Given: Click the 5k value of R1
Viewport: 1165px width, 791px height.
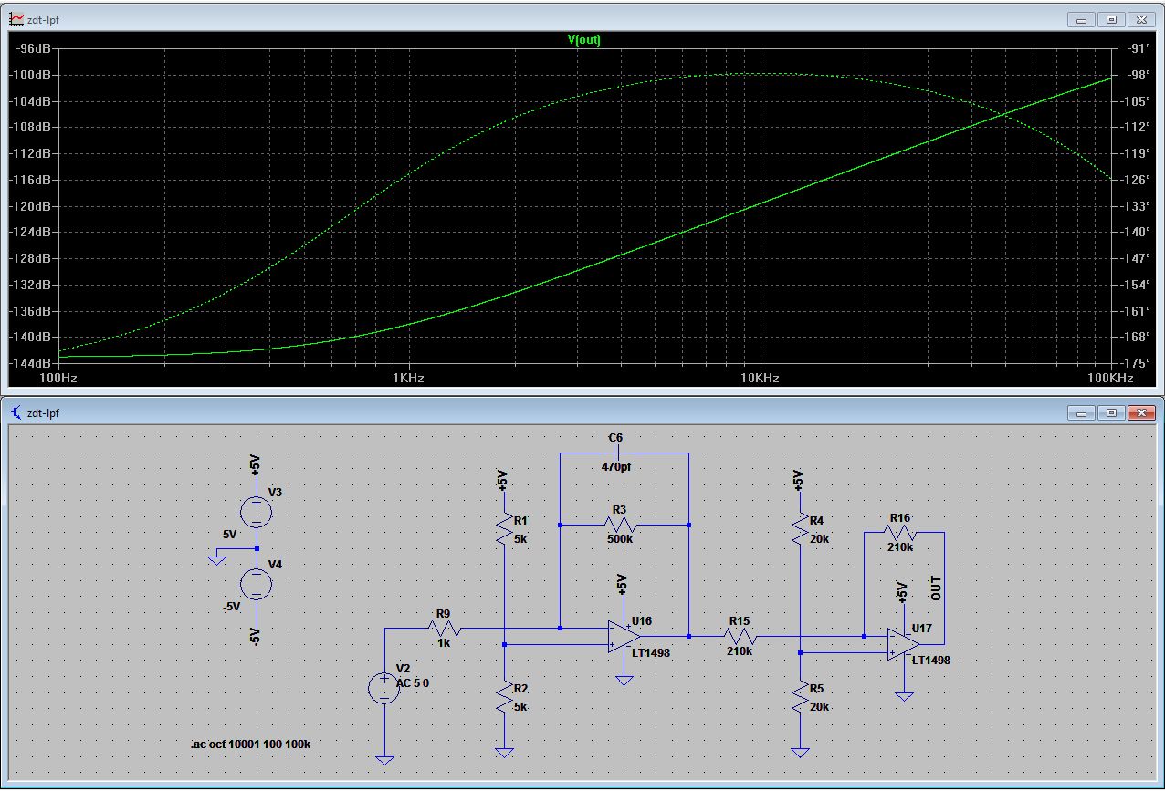Looking at the screenshot, I should pyautogui.click(x=520, y=539).
